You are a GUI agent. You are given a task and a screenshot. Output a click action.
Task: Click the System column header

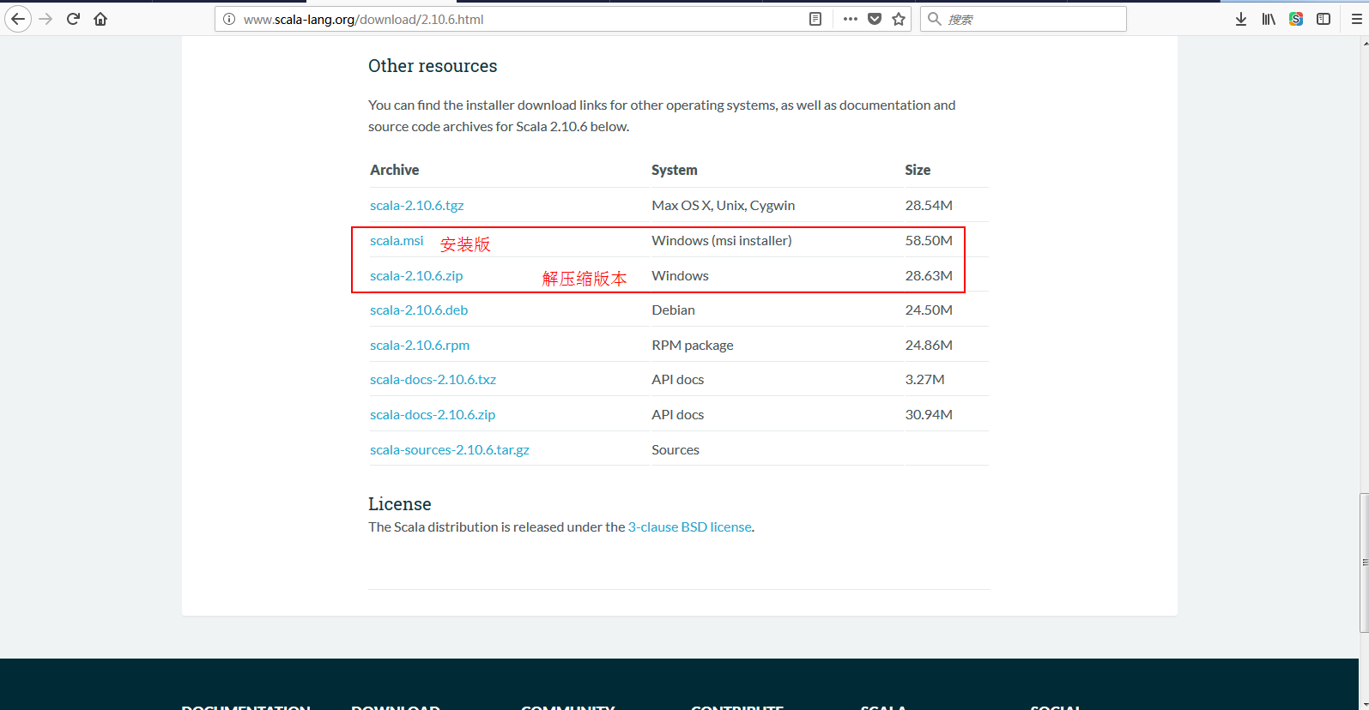pos(675,170)
